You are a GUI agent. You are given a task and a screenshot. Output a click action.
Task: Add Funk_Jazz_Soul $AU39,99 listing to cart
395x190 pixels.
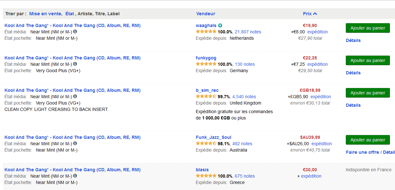[368, 140]
